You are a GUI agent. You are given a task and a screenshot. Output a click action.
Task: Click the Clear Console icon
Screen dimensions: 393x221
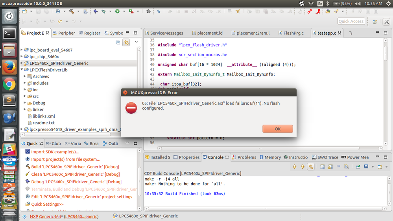(347, 167)
